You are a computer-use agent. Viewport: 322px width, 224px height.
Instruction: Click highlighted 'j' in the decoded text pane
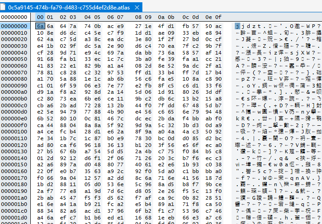tap(237, 26)
